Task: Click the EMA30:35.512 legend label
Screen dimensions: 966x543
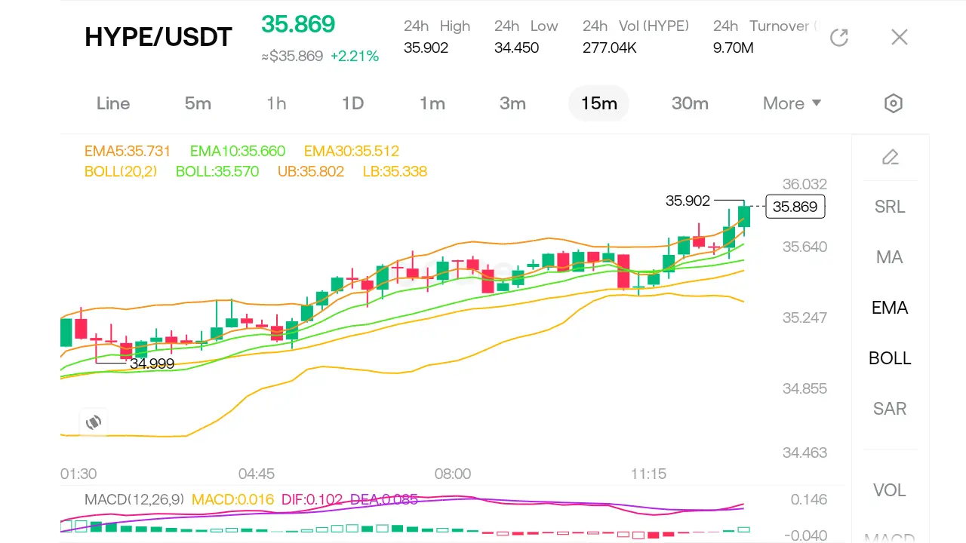Action: pyautogui.click(x=352, y=151)
